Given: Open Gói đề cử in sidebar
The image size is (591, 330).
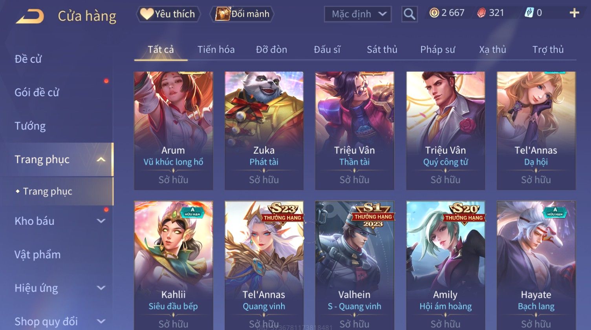Looking at the screenshot, I should coord(37,92).
